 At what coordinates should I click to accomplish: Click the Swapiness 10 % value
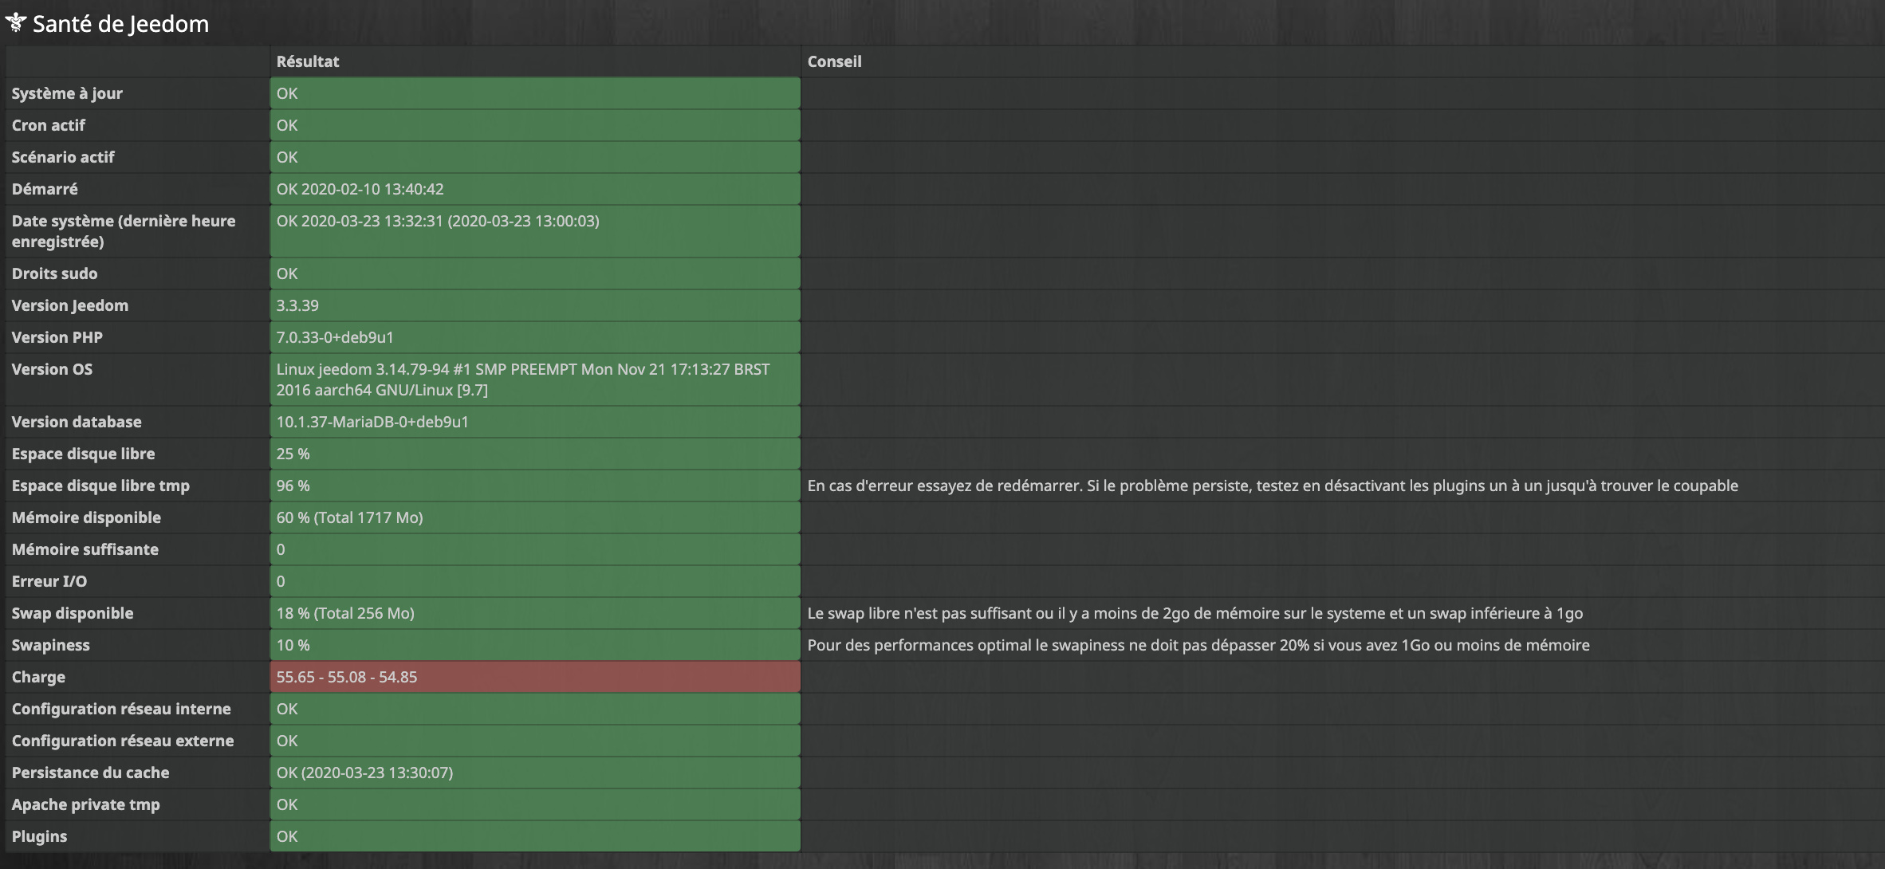[293, 645]
